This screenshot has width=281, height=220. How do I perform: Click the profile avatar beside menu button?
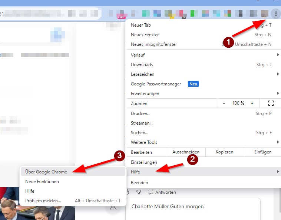[265, 13]
